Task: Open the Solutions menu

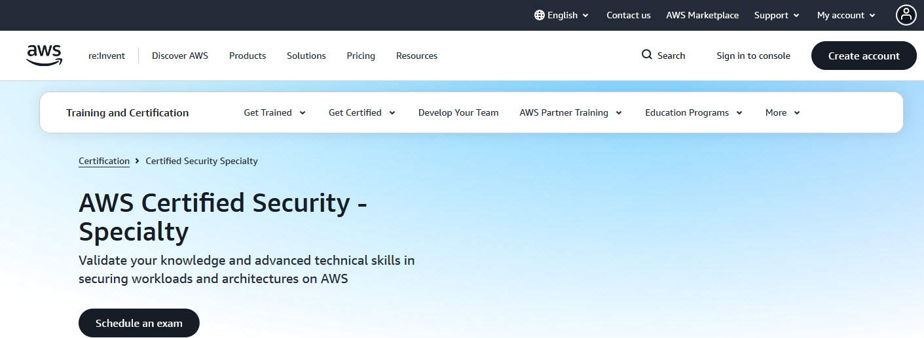Action: (306, 56)
